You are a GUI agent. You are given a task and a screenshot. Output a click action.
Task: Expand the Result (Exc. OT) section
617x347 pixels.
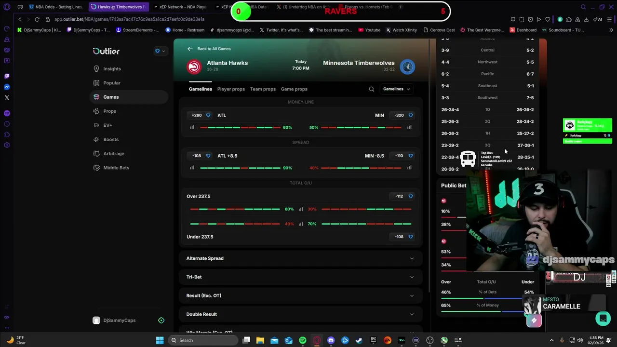click(x=300, y=295)
